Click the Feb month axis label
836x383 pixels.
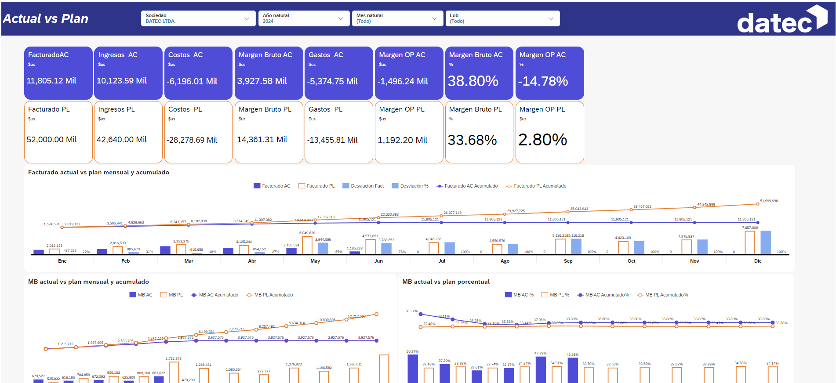[x=126, y=261]
